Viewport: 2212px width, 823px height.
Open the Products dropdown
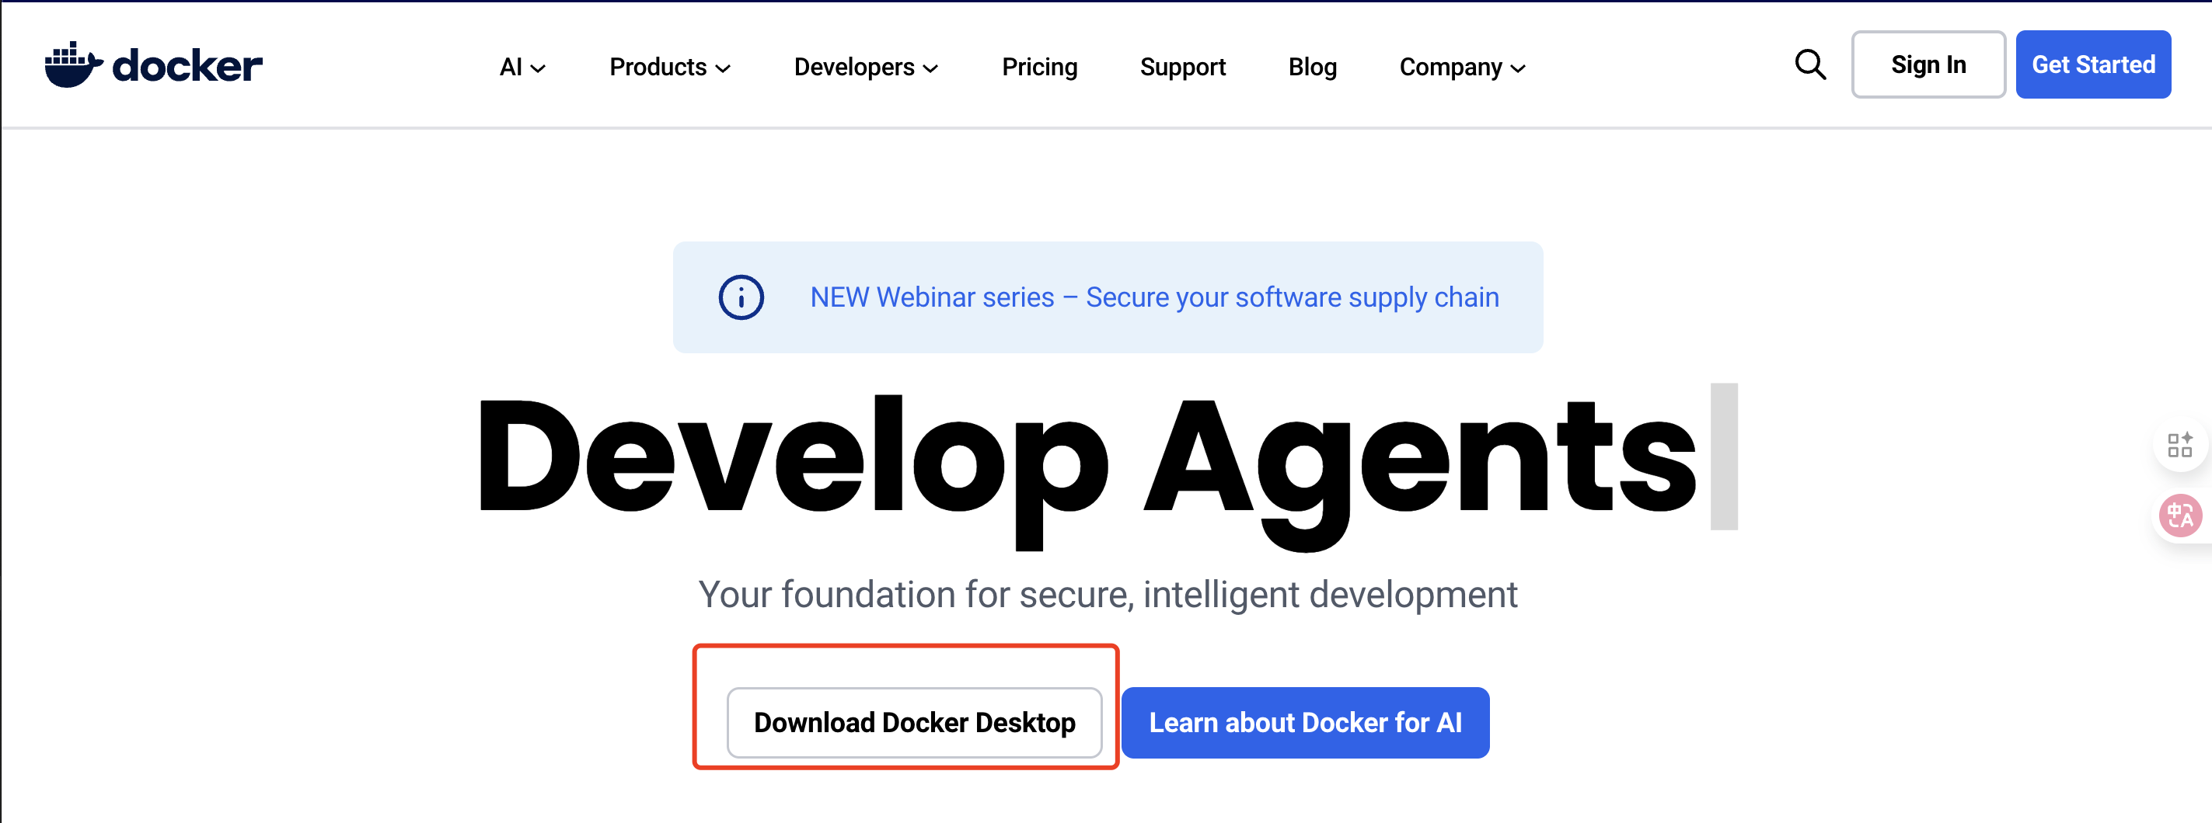click(x=669, y=67)
